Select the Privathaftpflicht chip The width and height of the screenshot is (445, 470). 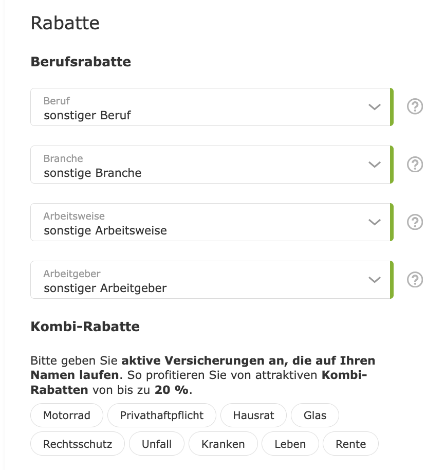point(162,415)
